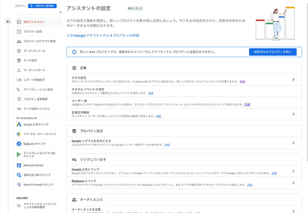The image size is (308, 213).
Task: Click 接続済みのプロパティを開く button
Action: 273,52
